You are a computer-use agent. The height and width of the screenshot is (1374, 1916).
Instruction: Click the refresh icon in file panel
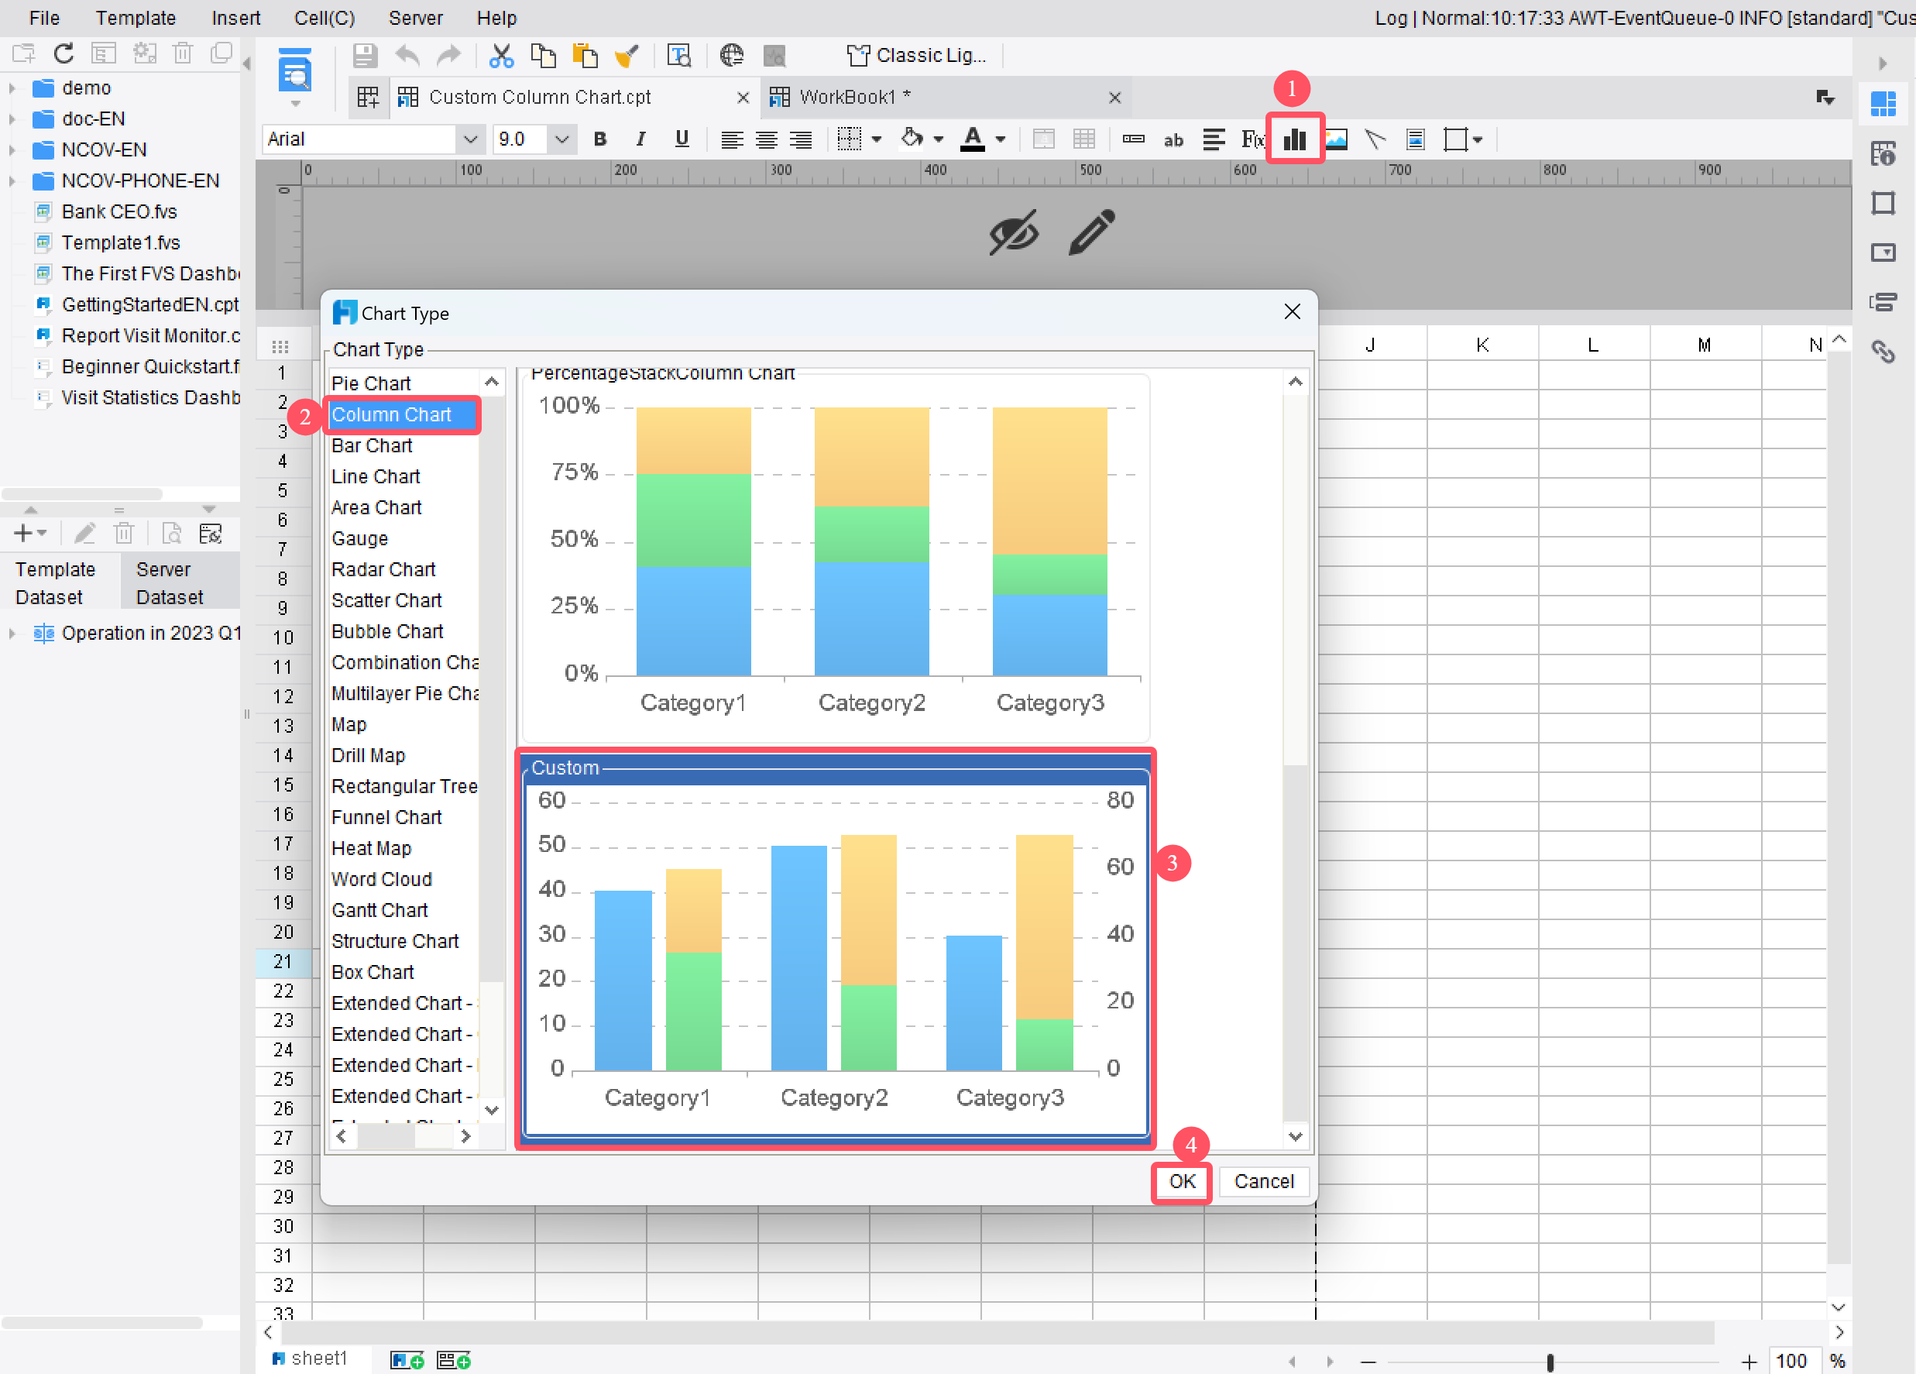click(64, 53)
